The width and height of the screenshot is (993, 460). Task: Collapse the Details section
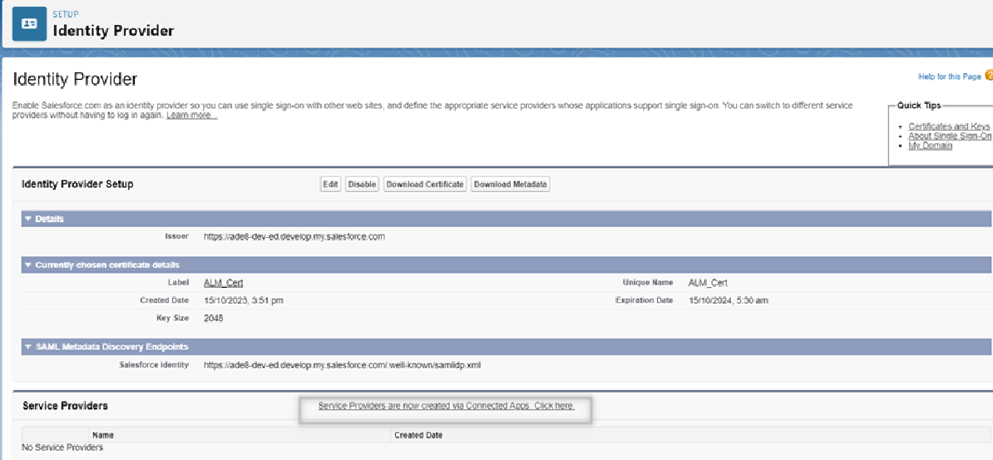tap(27, 219)
